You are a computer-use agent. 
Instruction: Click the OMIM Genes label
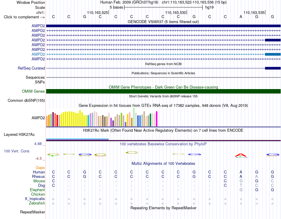click(33, 91)
